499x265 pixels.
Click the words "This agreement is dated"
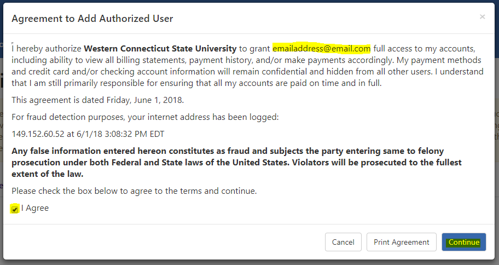[56, 100]
